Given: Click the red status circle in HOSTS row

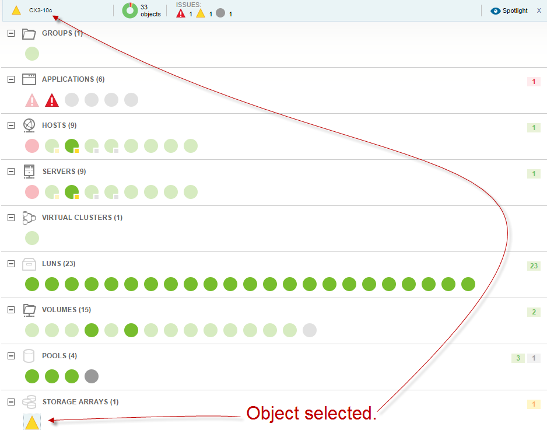Looking at the screenshot, I should pyautogui.click(x=32, y=145).
